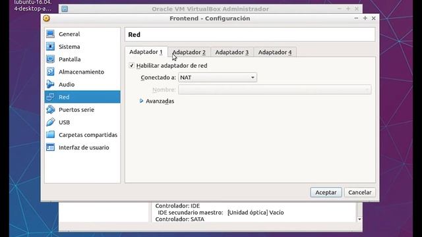
Task: Expand the Avanzadas section
Action: pyautogui.click(x=141, y=101)
